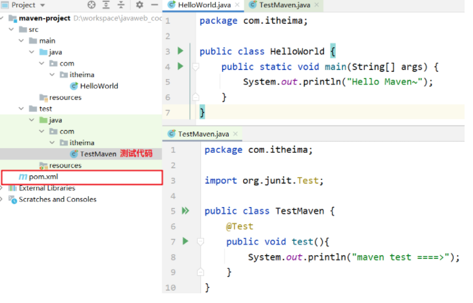The image size is (473, 303).
Task: Run main method via gutter arrow on line 4
Action: [x=180, y=66]
